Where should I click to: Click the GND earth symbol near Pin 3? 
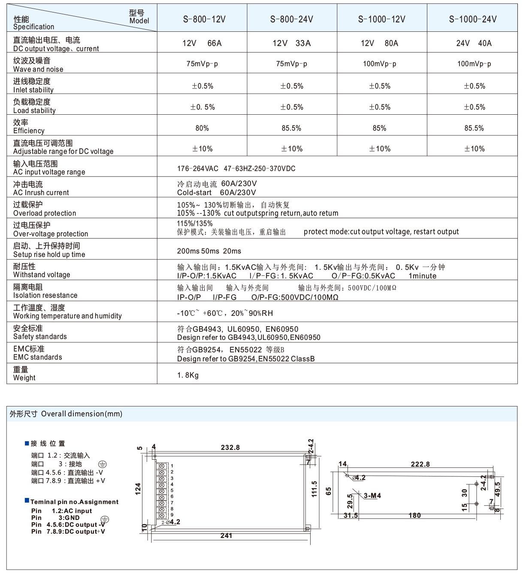coord(105,519)
